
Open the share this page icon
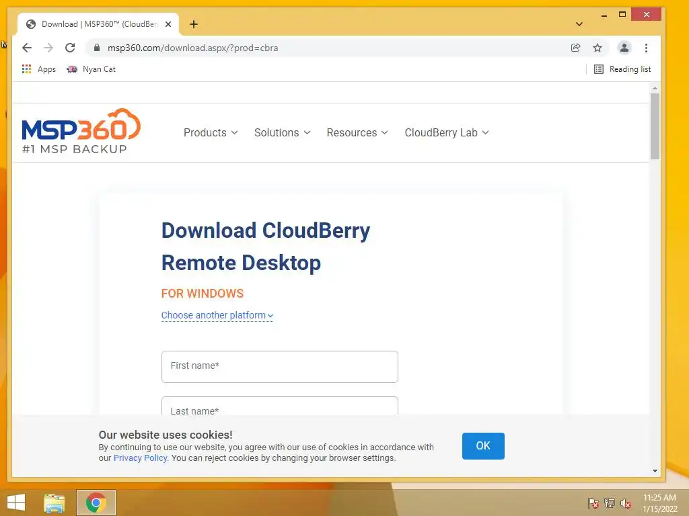click(x=576, y=48)
